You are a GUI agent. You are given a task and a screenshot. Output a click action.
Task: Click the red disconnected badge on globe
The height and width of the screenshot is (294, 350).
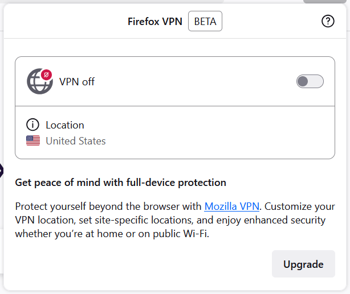(47, 74)
